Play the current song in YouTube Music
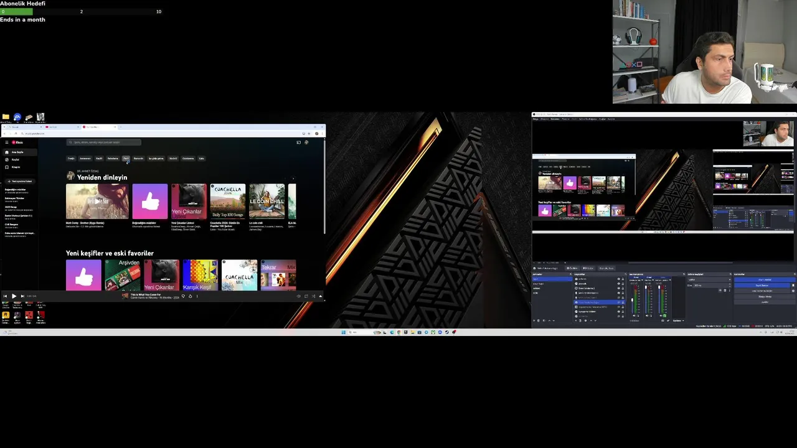 [14, 296]
